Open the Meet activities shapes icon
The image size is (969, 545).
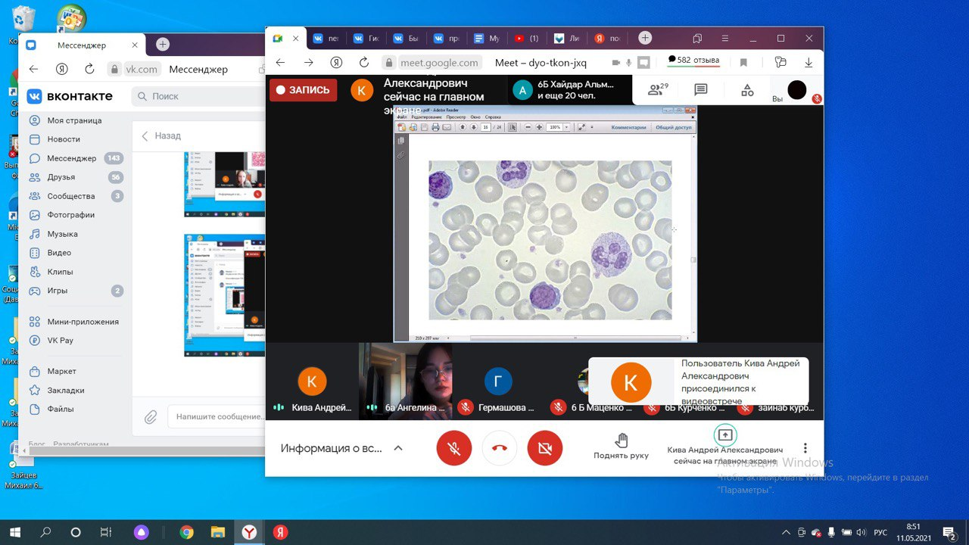[x=747, y=90]
